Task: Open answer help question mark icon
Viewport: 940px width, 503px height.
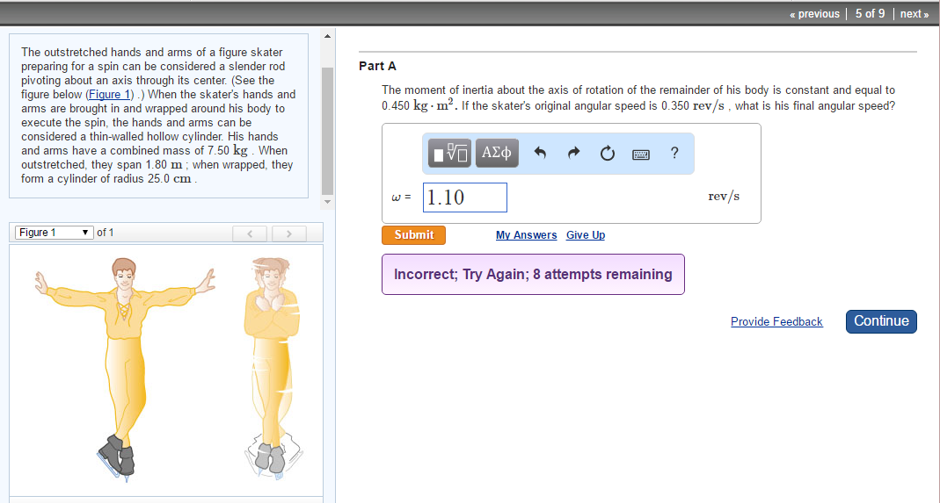Action: (x=674, y=154)
